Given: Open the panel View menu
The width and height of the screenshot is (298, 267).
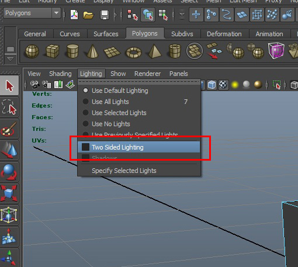Looking at the screenshot, I should click(34, 74).
